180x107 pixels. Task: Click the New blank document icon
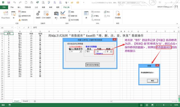[x=26, y=2]
